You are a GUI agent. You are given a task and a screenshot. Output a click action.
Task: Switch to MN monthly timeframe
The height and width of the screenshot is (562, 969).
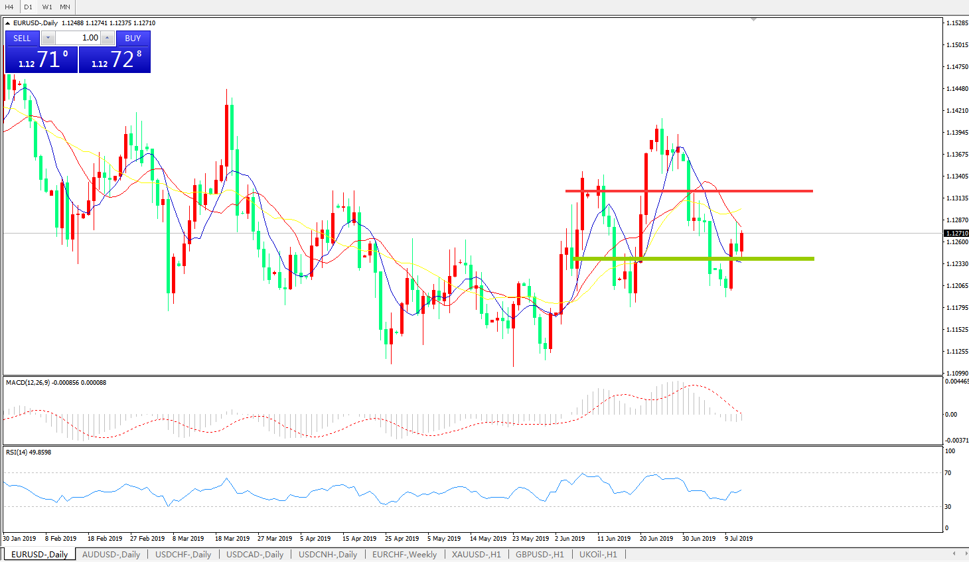click(65, 7)
